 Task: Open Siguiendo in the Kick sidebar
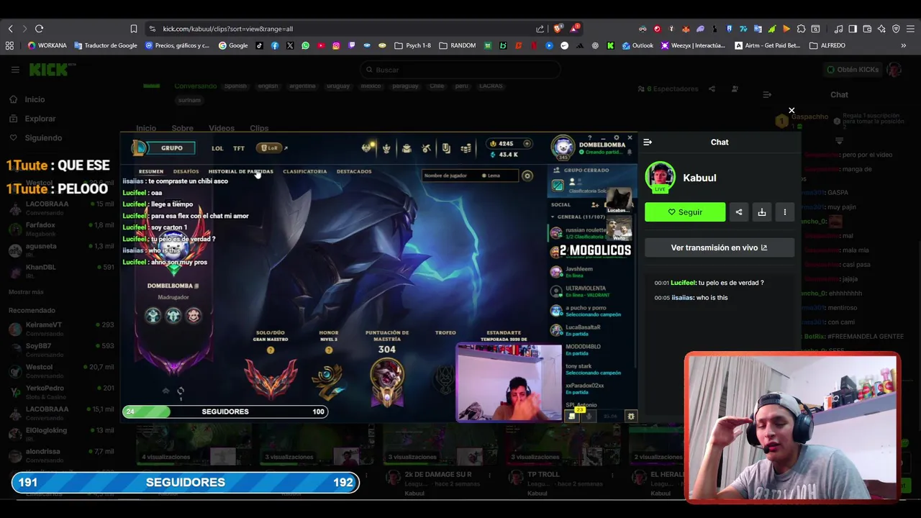(43, 137)
